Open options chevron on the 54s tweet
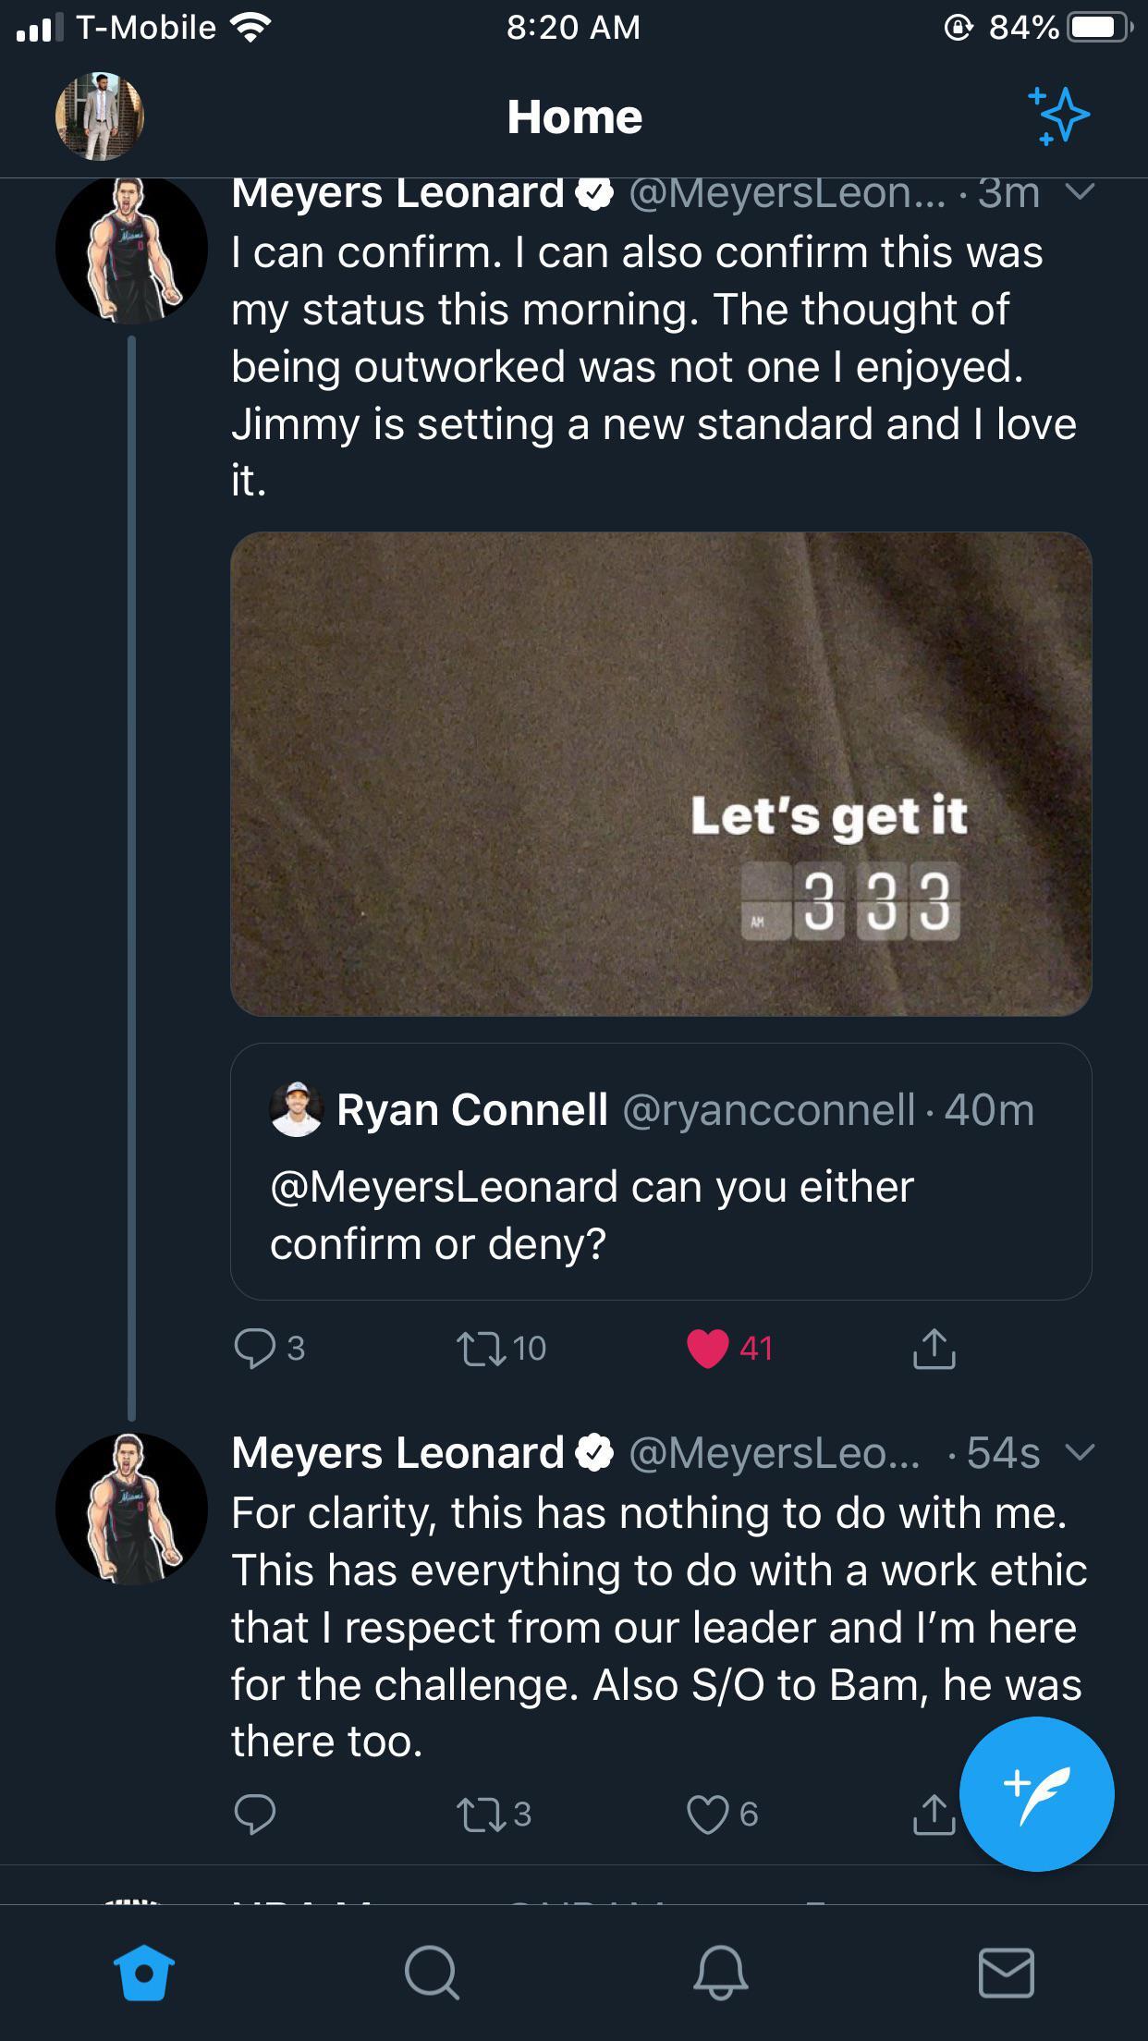 pos(1080,1453)
